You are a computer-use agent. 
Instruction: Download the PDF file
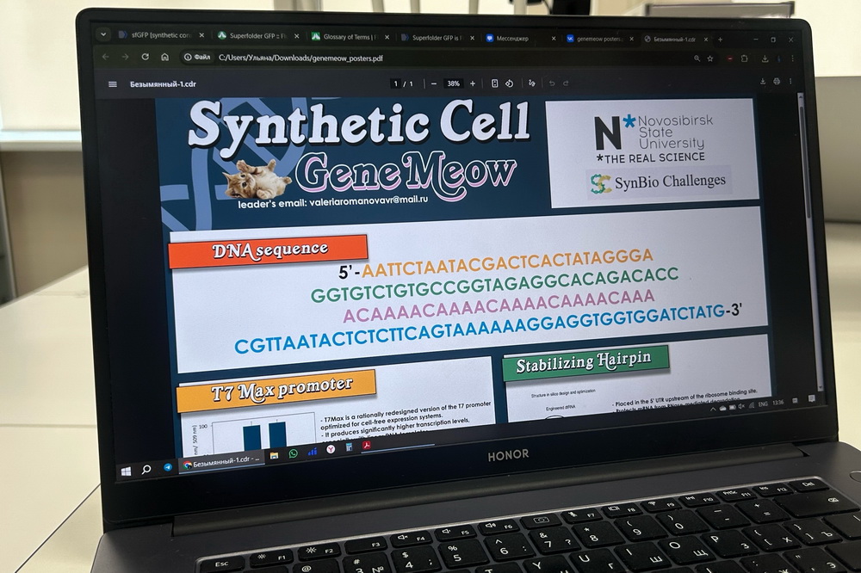pos(763,82)
